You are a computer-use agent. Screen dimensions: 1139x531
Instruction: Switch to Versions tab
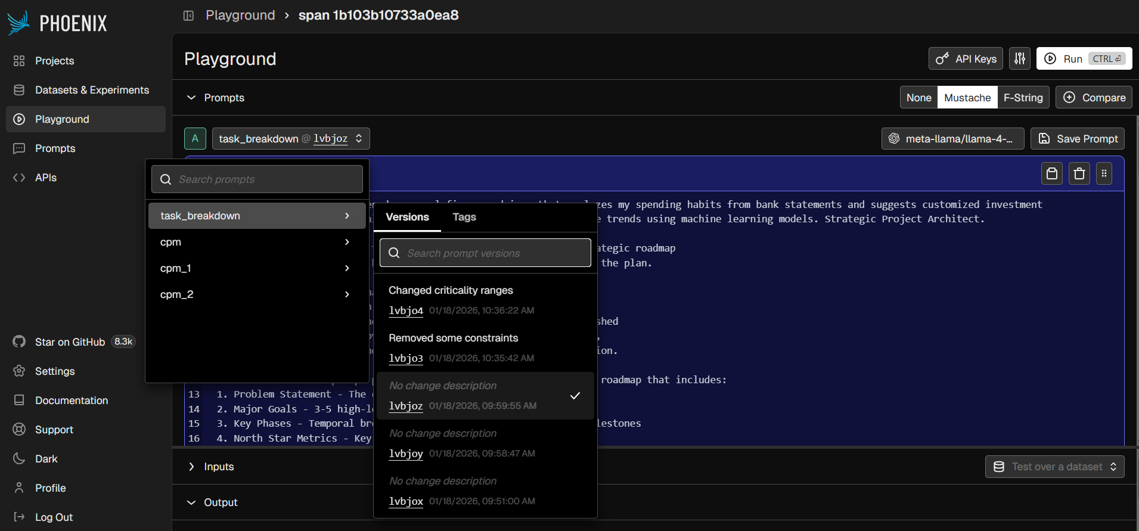407,217
